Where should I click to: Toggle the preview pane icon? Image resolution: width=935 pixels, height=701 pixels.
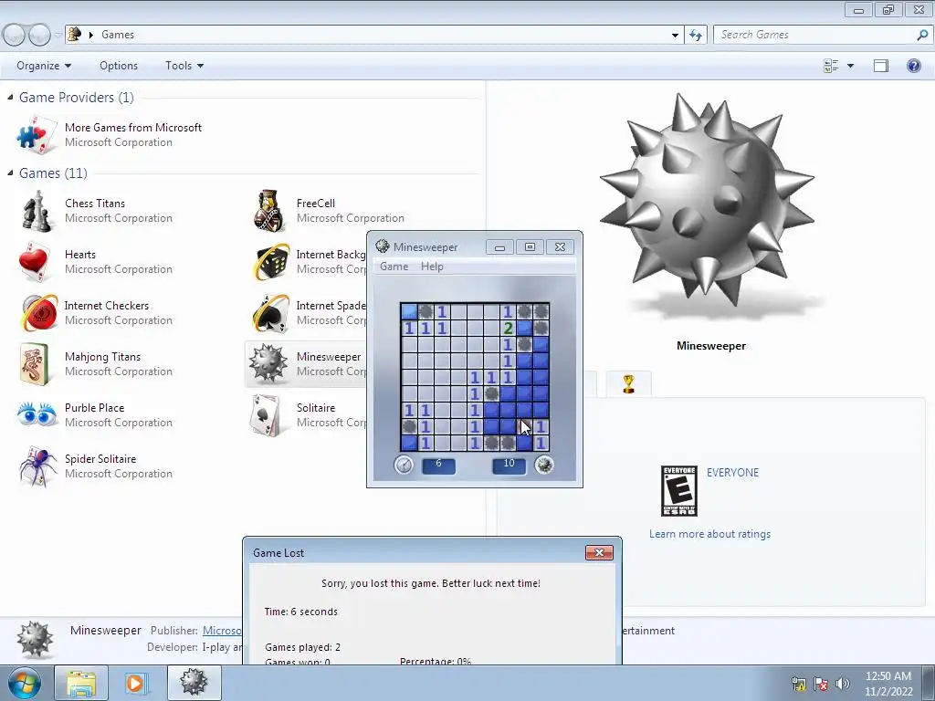pyautogui.click(x=881, y=66)
